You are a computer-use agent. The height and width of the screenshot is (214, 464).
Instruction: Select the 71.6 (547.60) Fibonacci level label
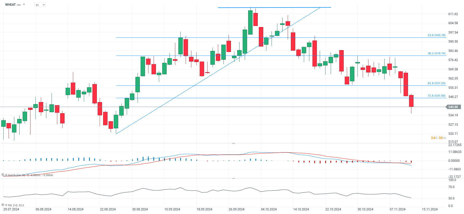coord(436,96)
